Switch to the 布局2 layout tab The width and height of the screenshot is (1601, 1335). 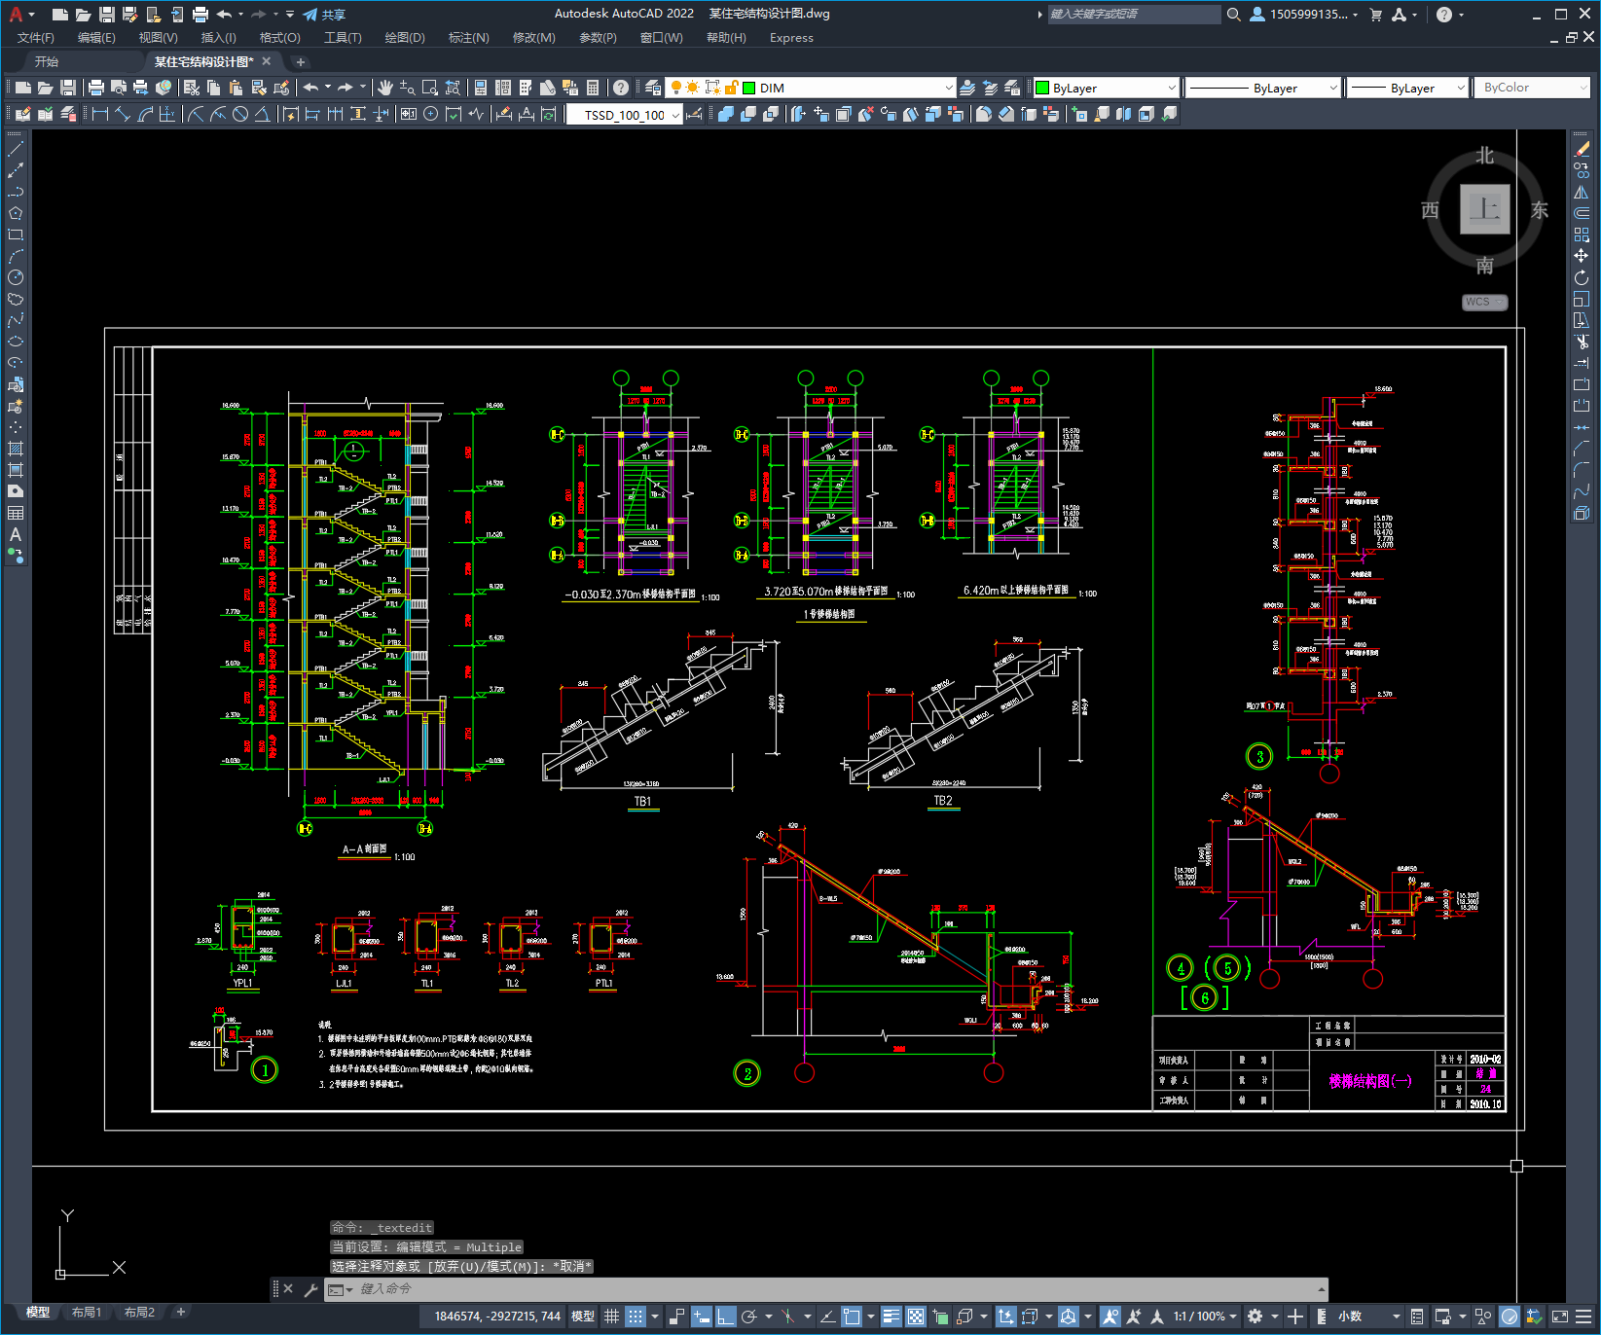click(139, 1313)
